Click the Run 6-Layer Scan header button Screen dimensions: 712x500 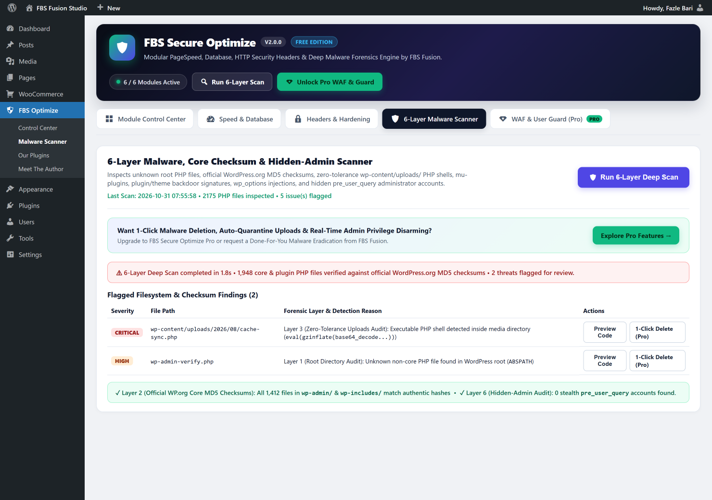pyautogui.click(x=232, y=82)
